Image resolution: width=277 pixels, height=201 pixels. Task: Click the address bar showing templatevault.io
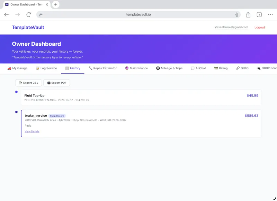(x=138, y=15)
